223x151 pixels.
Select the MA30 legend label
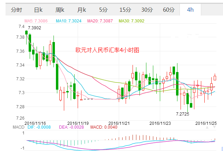(132, 21)
